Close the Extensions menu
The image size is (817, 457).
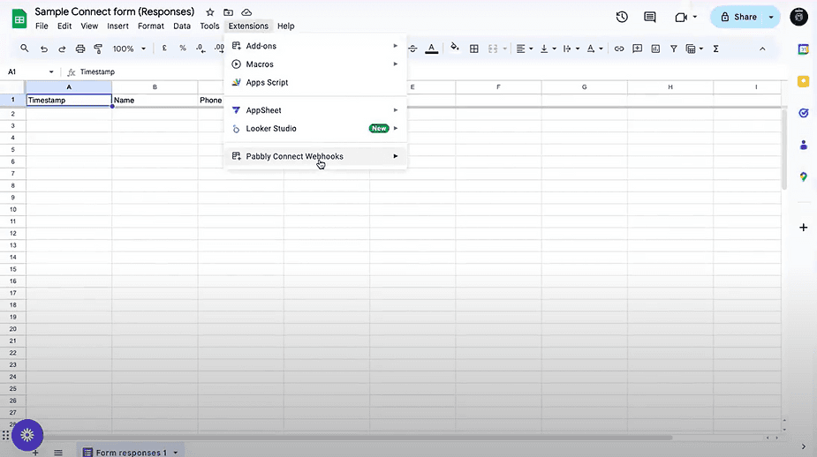pos(248,26)
